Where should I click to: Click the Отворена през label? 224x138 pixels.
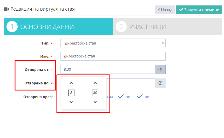point(38,97)
